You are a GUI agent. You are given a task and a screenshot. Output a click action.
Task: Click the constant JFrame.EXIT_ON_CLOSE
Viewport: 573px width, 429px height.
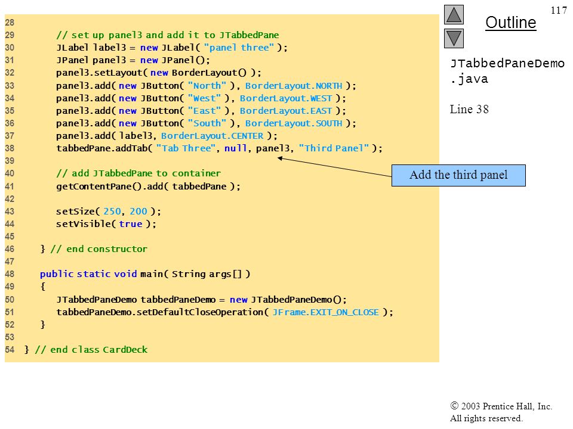326,313
